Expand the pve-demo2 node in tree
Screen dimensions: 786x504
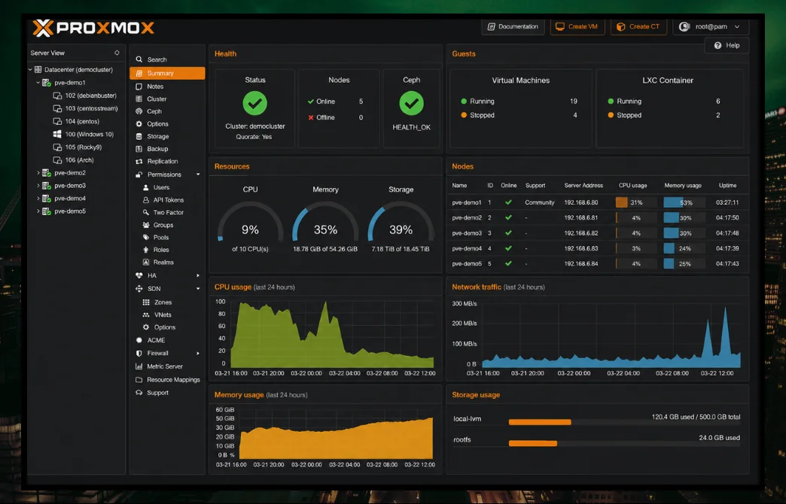point(38,173)
